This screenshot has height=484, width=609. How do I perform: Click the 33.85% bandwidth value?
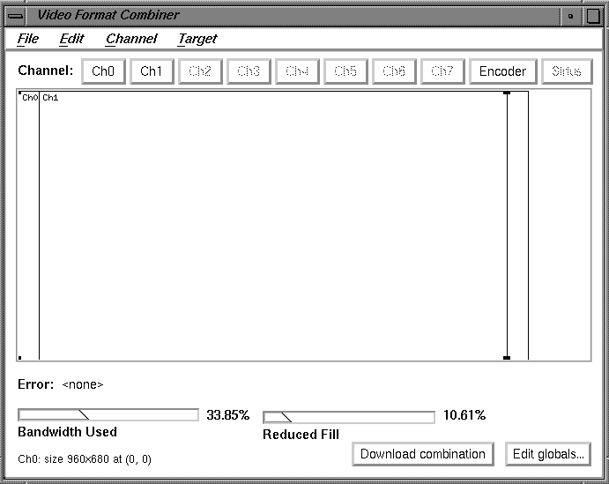click(228, 415)
